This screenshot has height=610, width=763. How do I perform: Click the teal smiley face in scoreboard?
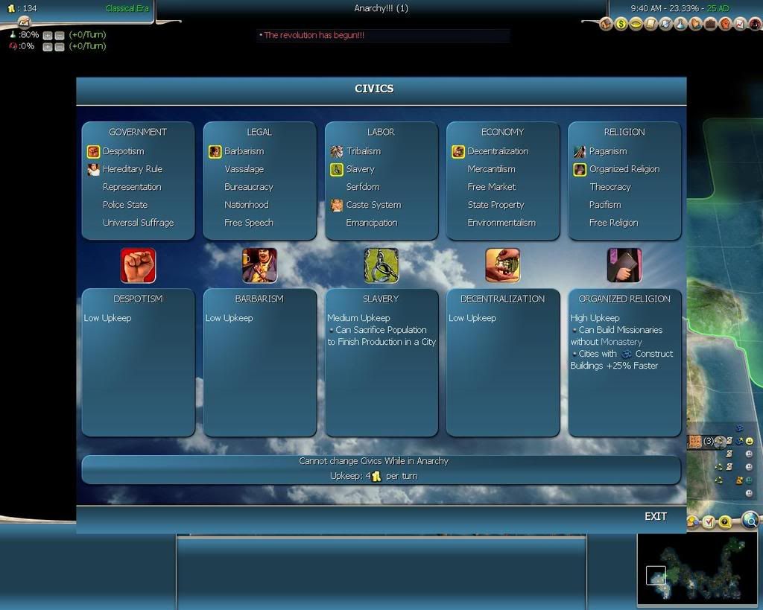click(x=749, y=480)
